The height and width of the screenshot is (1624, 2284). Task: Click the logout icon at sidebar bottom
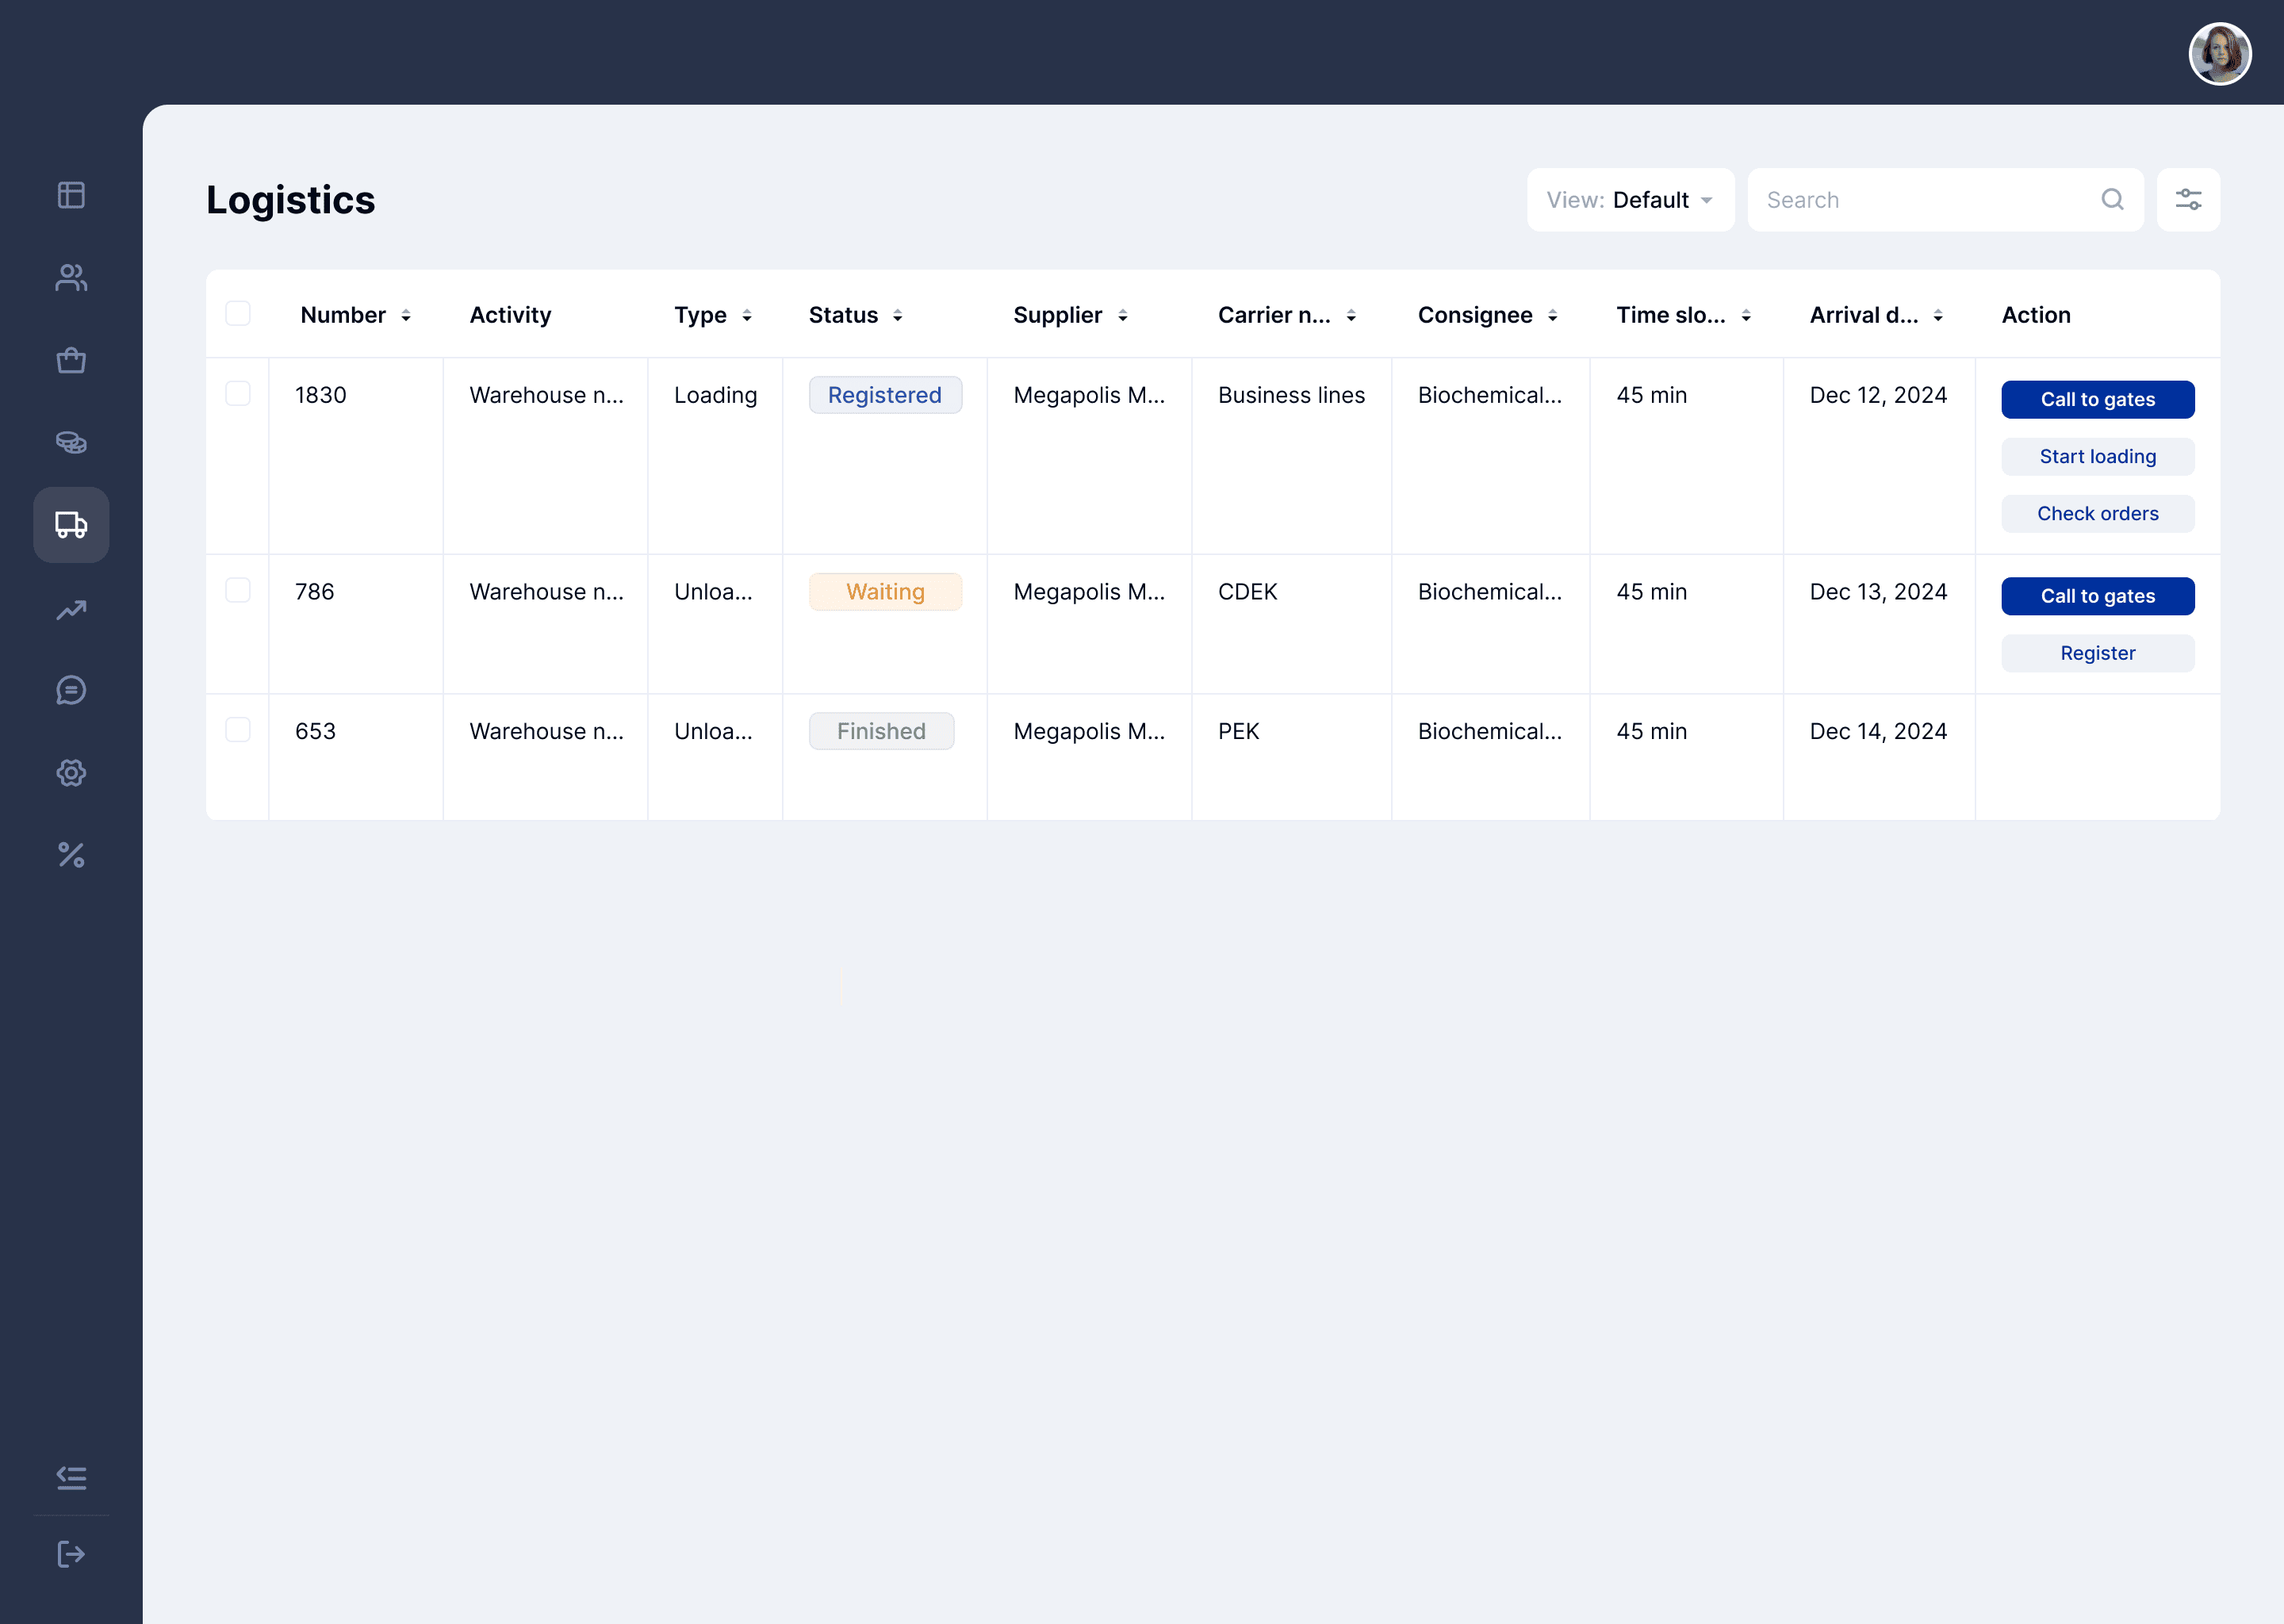click(71, 1554)
